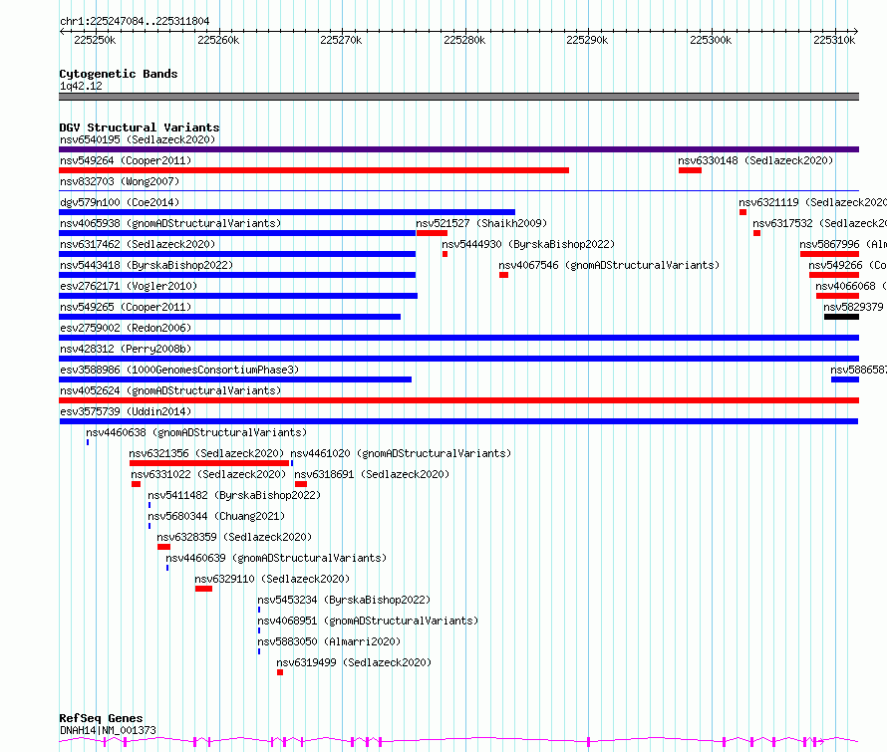The width and height of the screenshot is (887, 752).
Task: Click the RefSeq Genes track heading
Action: click(101, 718)
